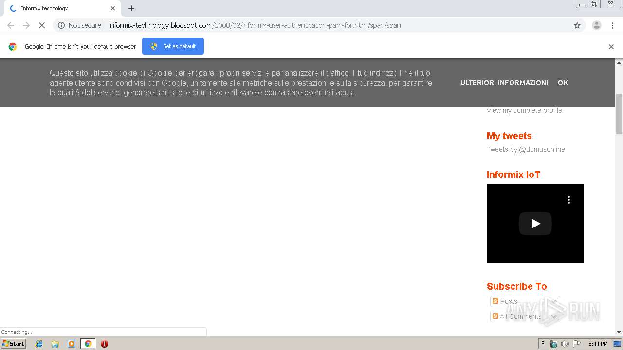
Task: Dismiss the default browser infobar
Action: click(x=611, y=47)
